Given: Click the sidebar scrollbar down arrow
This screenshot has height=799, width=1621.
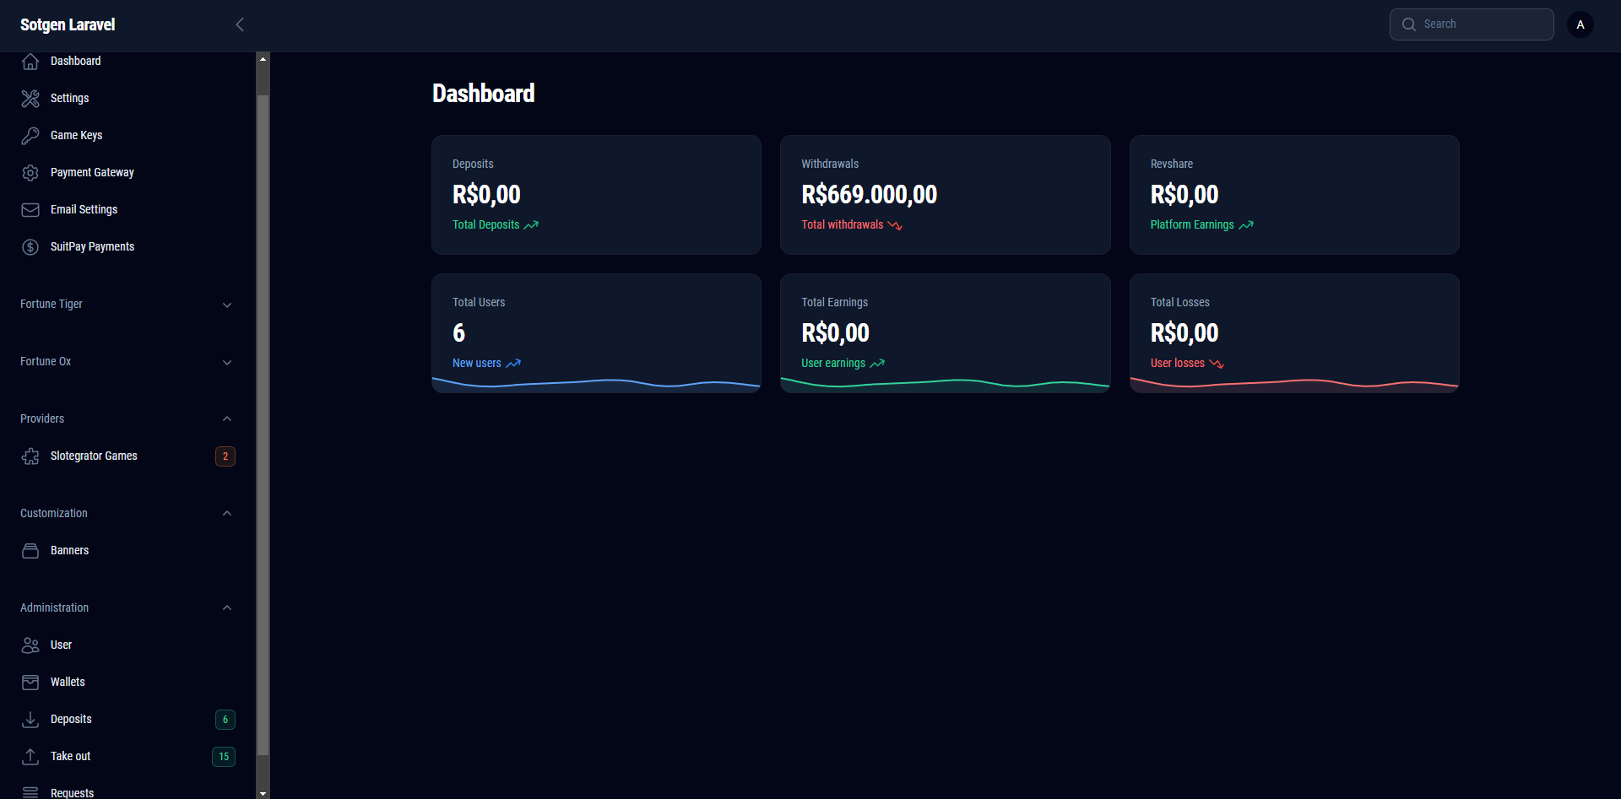Looking at the screenshot, I should (263, 793).
